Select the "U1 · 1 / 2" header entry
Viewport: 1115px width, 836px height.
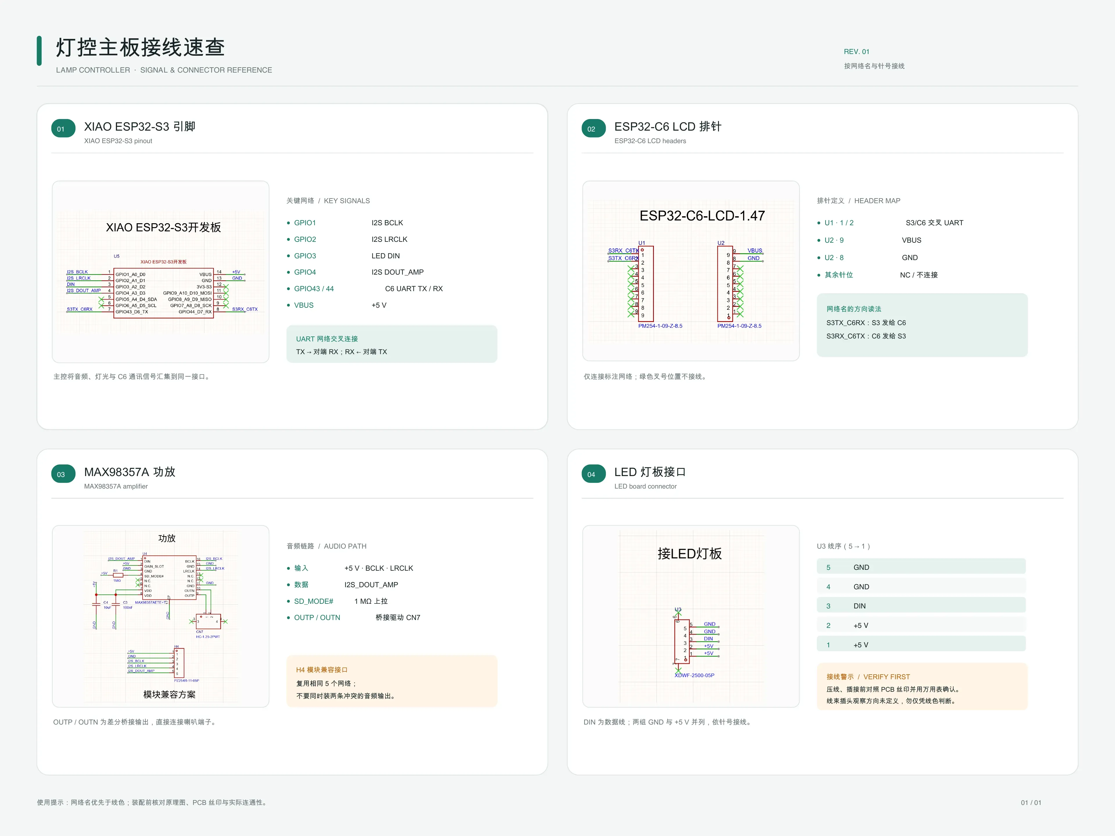tap(839, 223)
